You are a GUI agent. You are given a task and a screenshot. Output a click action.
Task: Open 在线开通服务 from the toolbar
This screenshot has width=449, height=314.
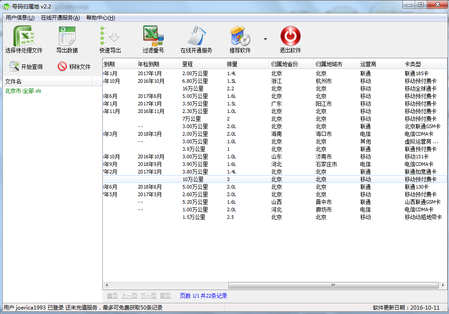click(196, 36)
